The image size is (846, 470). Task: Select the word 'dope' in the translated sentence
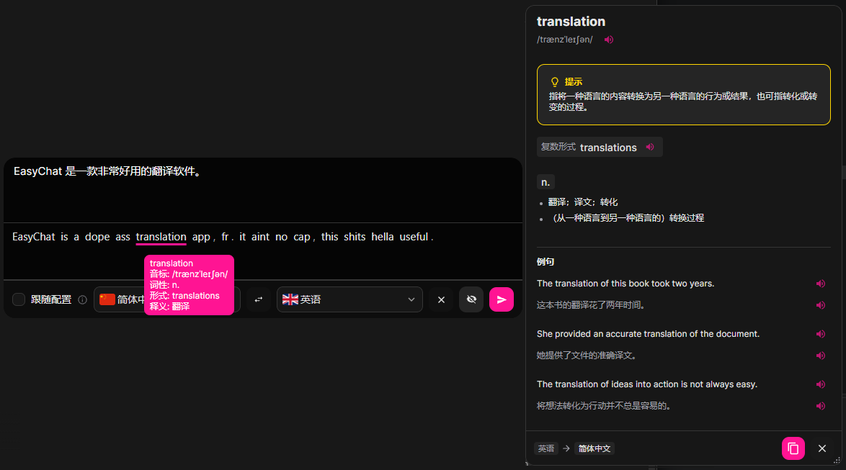coord(97,237)
